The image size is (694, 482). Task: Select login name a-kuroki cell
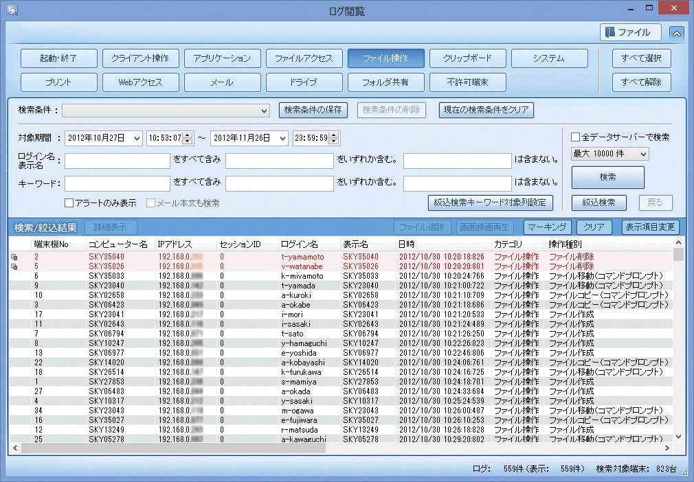click(296, 295)
